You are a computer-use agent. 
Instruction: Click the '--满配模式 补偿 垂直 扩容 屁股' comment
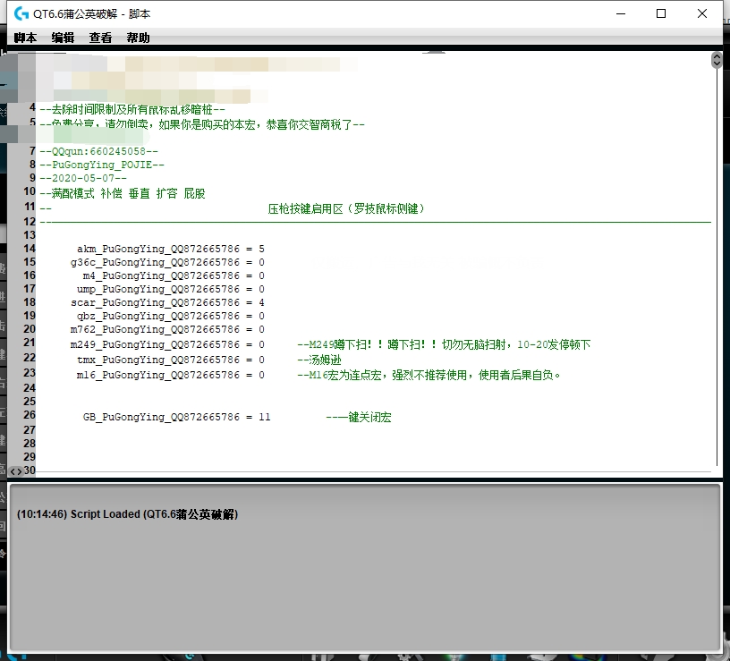click(123, 193)
